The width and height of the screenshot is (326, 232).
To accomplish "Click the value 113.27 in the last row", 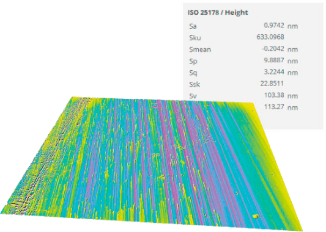I will coord(274,107).
